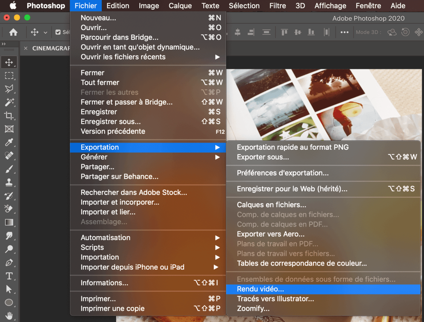Select the Crop tool
424x322 pixels.
(9, 116)
